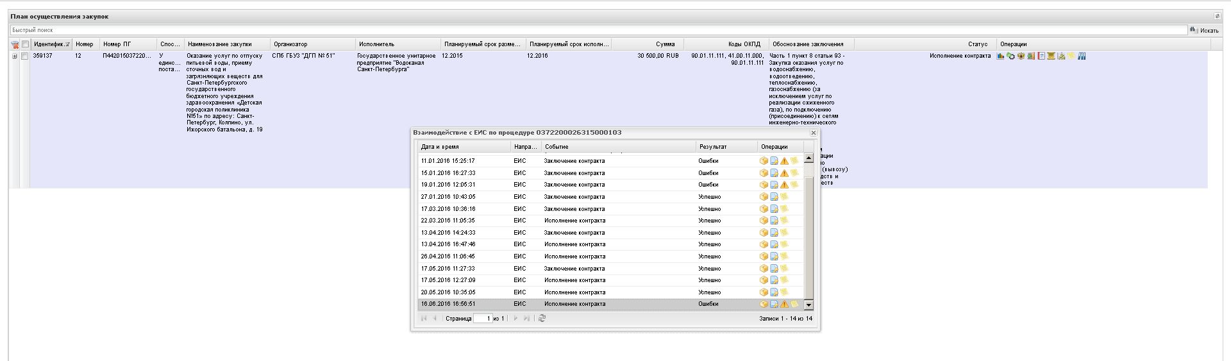Viewport: 1231px width, 361px height.
Task: Click the Исполнение контракта status cell in main grid
Action: click(x=960, y=56)
